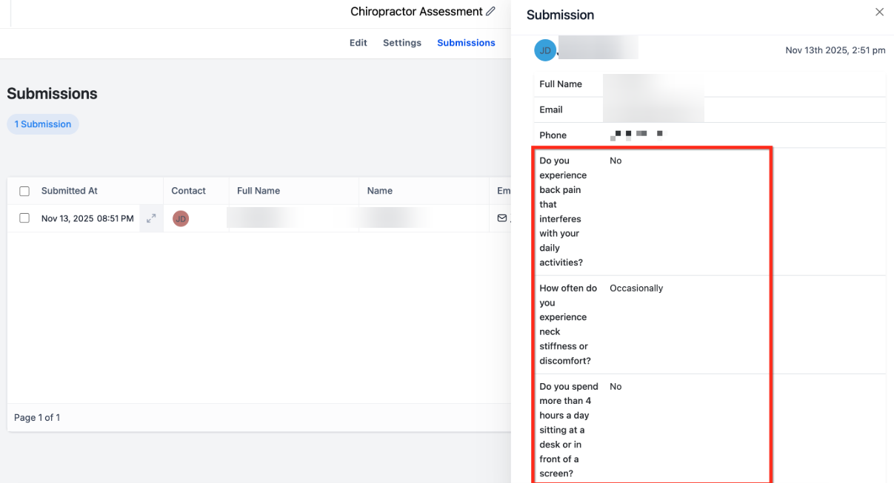Click the JD contact avatar in table row
This screenshot has height=483, width=894.
click(181, 219)
